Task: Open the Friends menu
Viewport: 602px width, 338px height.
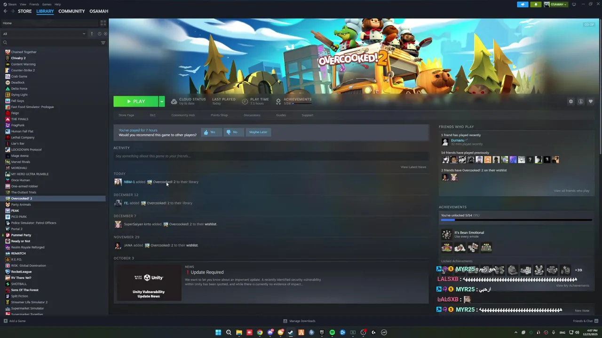Action: (x=34, y=4)
